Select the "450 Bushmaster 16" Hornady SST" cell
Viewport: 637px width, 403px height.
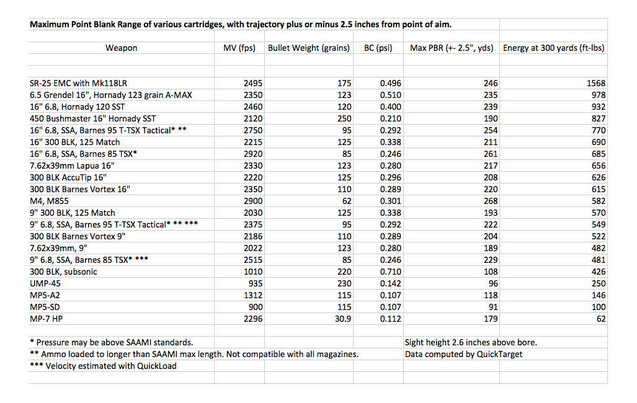(x=92, y=118)
